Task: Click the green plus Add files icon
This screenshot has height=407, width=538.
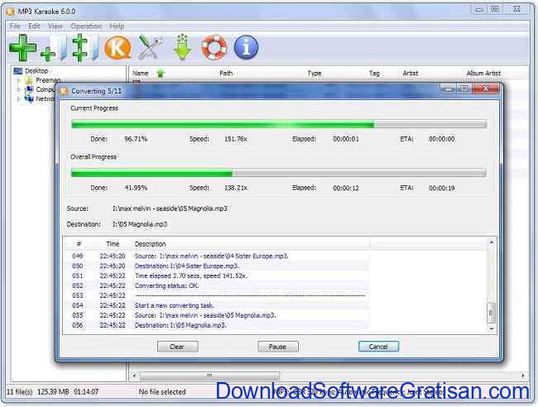Action: pos(22,48)
